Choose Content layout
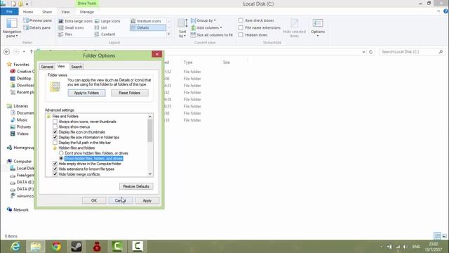 105,34
